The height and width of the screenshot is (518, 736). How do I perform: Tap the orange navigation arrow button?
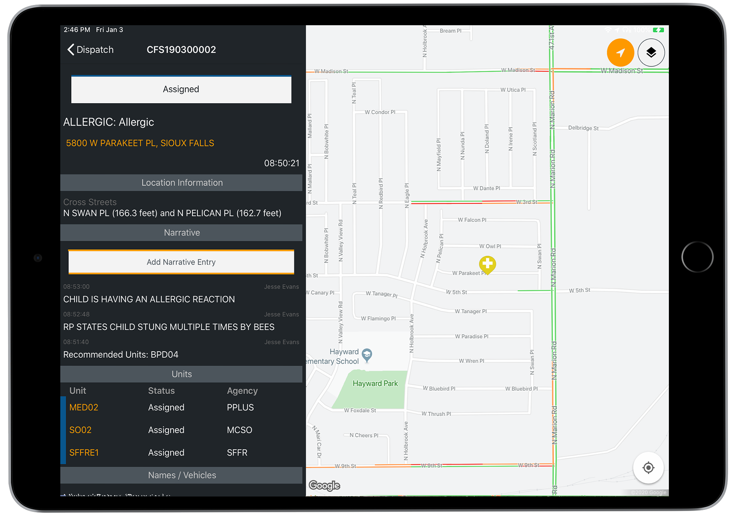click(x=620, y=53)
